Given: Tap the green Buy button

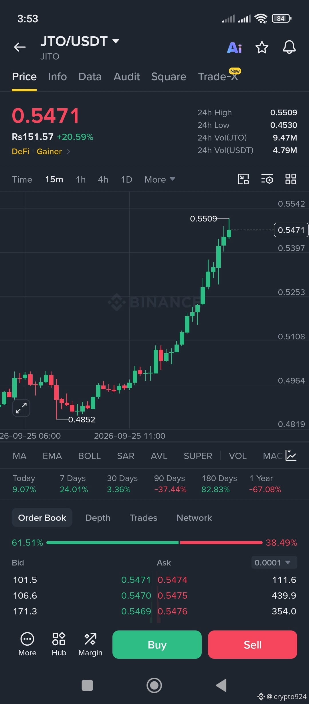Looking at the screenshot, I should 157,644.
